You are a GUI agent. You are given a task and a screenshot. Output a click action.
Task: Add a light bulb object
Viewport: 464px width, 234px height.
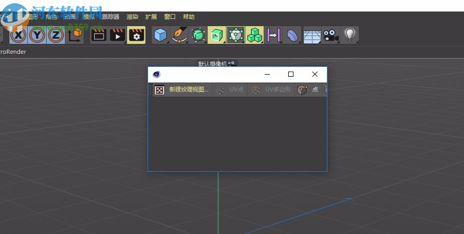[x=350, y=35]
